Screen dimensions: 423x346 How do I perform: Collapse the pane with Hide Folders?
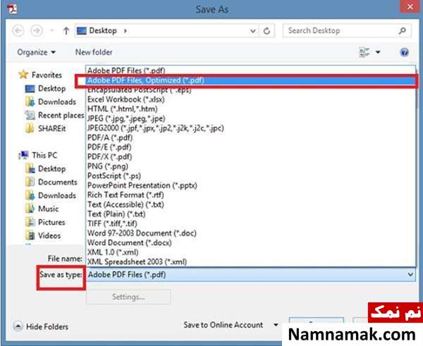click(x=41, y=327)
